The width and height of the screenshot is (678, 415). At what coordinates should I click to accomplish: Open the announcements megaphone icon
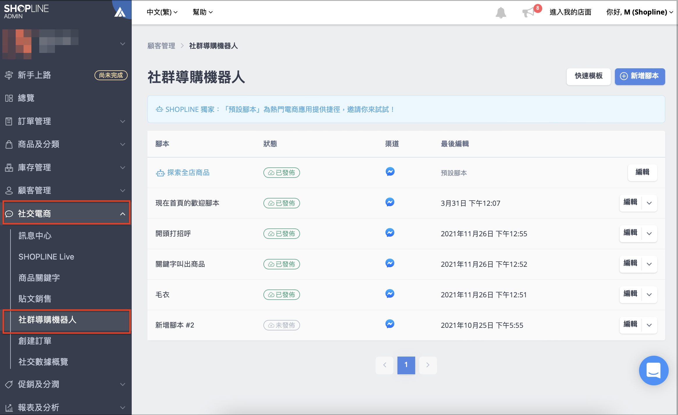click(x=529, y=12)
